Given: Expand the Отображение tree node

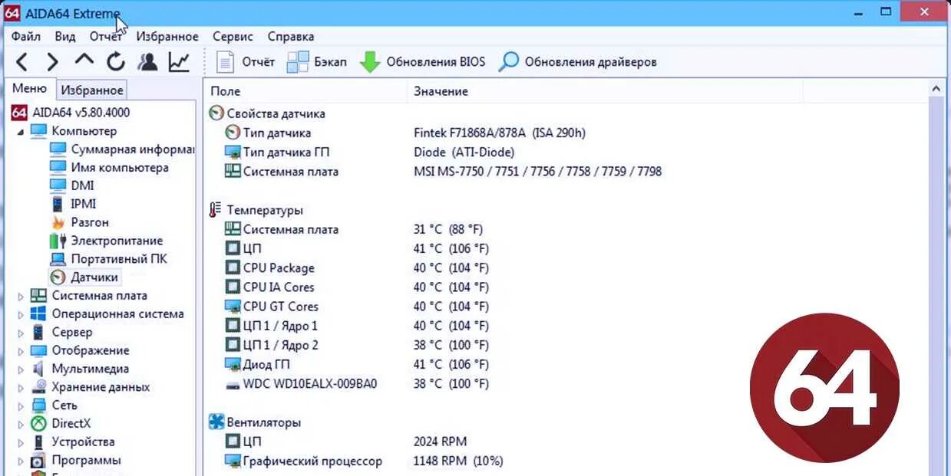Looking at the screenshot, I should (x=21, y=351).
